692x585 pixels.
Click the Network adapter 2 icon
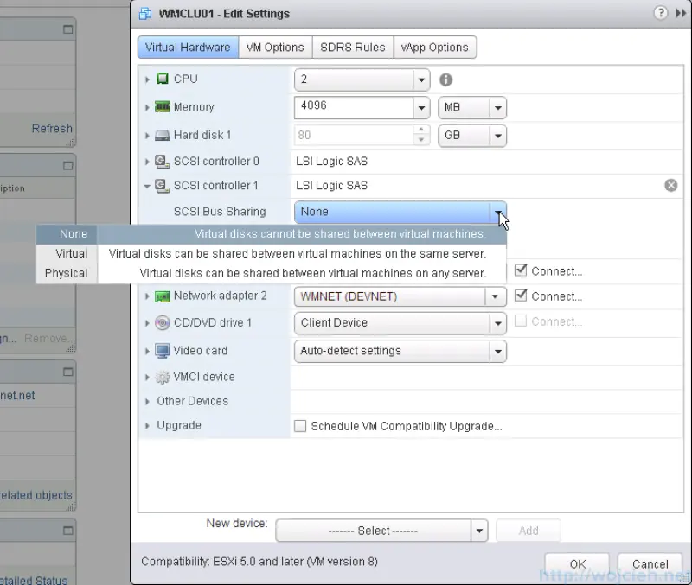(162, 296)
